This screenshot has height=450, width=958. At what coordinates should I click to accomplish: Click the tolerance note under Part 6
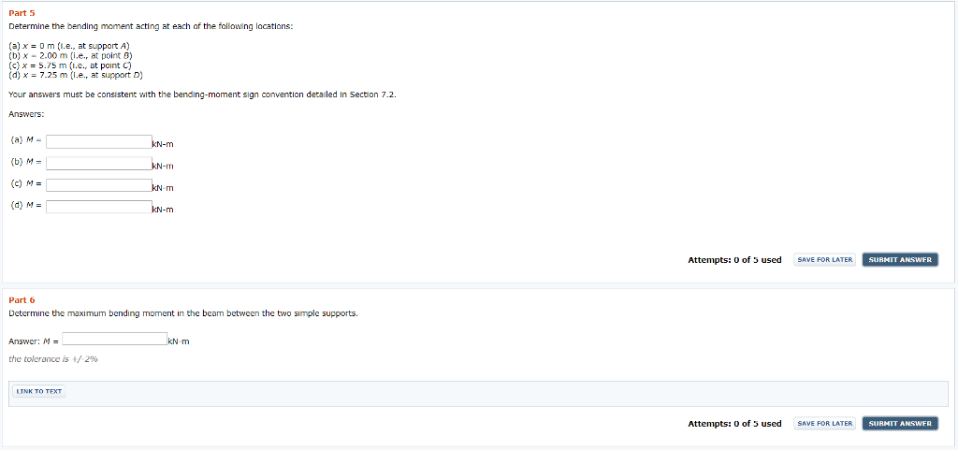pyautogui.click(x=53, y=359)
